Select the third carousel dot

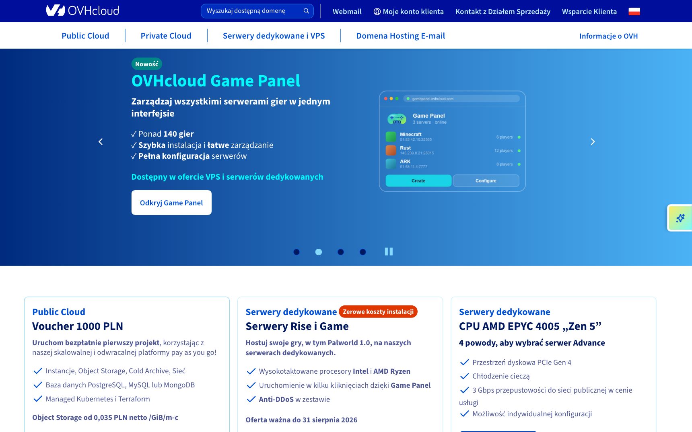pos(341,252)
